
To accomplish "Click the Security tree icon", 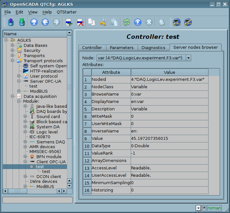I will click(x=19, y=50).
